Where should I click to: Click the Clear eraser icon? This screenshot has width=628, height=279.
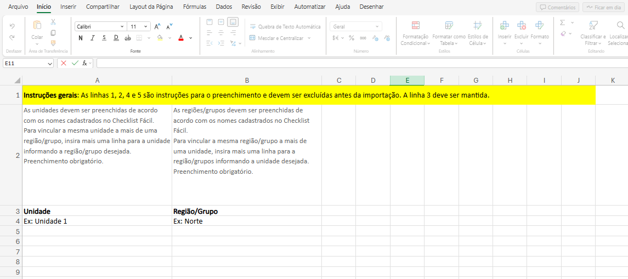point(563,33)
